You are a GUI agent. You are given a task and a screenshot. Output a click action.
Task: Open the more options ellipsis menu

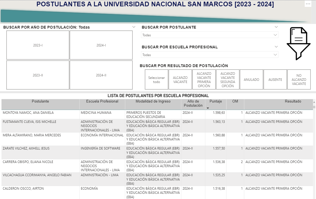pos(308,4)
